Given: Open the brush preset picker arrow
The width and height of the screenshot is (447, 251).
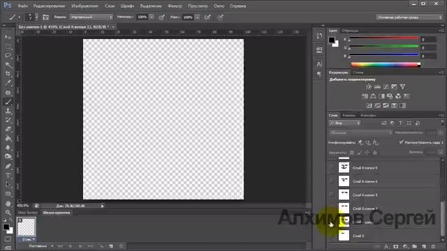Looking at the screenshot, I should tap(37, 17).
